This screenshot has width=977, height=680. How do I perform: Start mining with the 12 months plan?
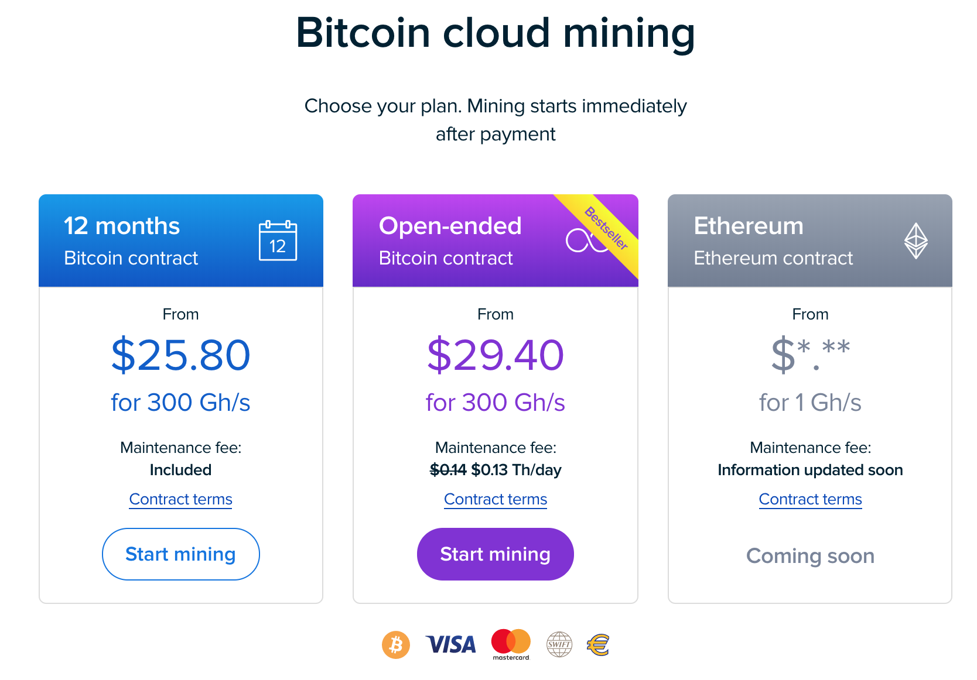pyautogui.click(x=180, y=554)
